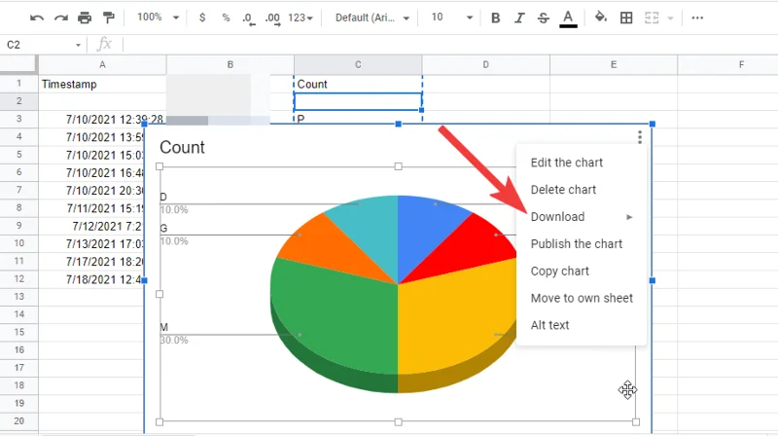Select column D header

tap(485, 64)
